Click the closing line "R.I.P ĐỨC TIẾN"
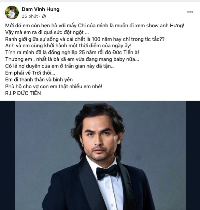The width and height of the screenshot is (200, 210). pos(23,93)
